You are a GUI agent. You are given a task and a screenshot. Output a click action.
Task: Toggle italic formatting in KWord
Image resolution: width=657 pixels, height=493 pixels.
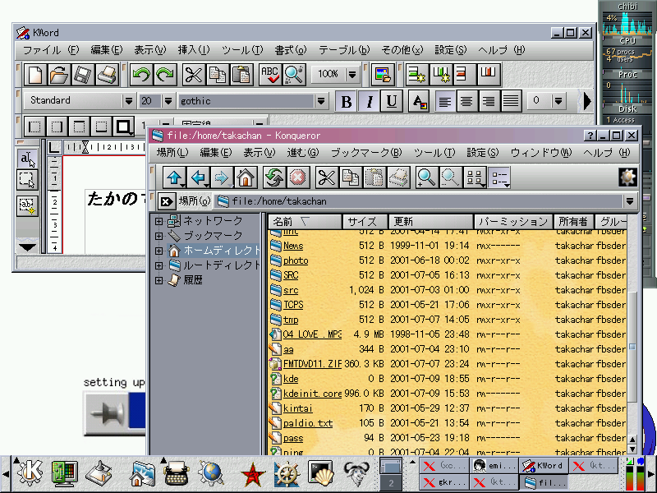(x=369, y=101)
